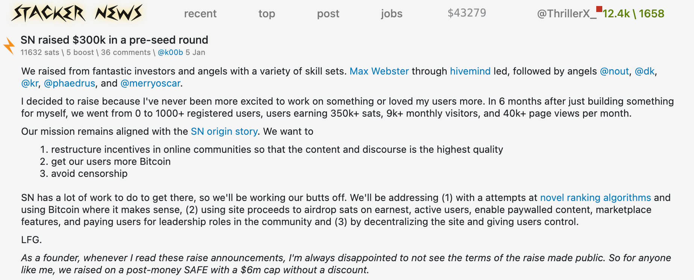Go to the post submission page
This screenshot has height=280, width=694.
point(328,14)
